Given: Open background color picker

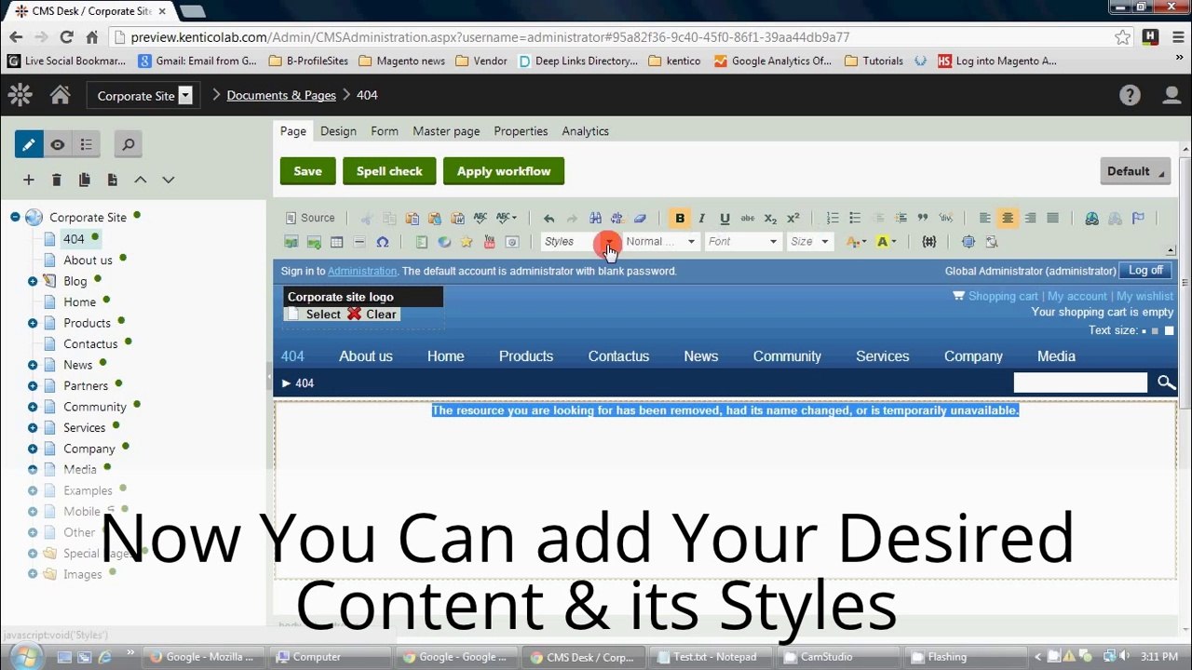Looking at the screenshot, I should point(887,242).
